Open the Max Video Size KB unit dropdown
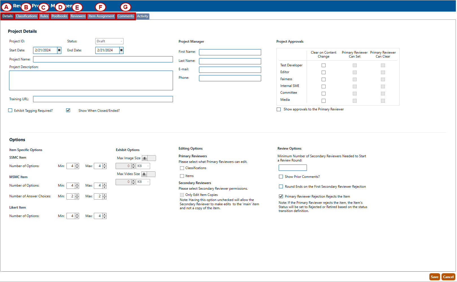Image resolution: width=457 pixels, height=282 pixels. (x=143, y=182)
